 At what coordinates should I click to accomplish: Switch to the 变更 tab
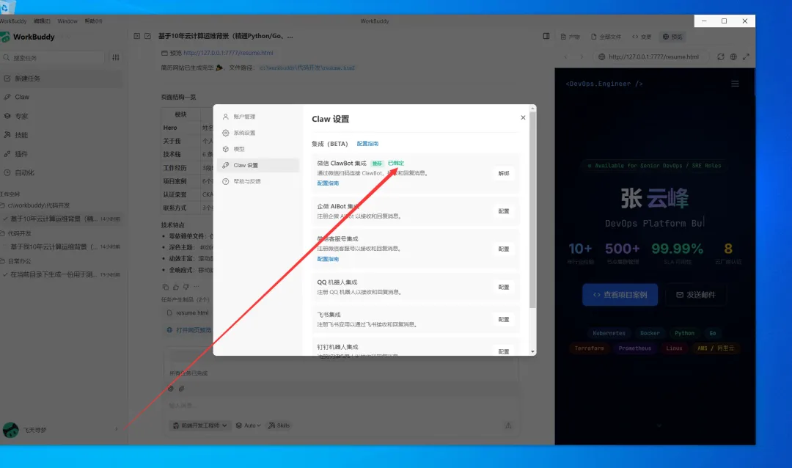point(642,37)
